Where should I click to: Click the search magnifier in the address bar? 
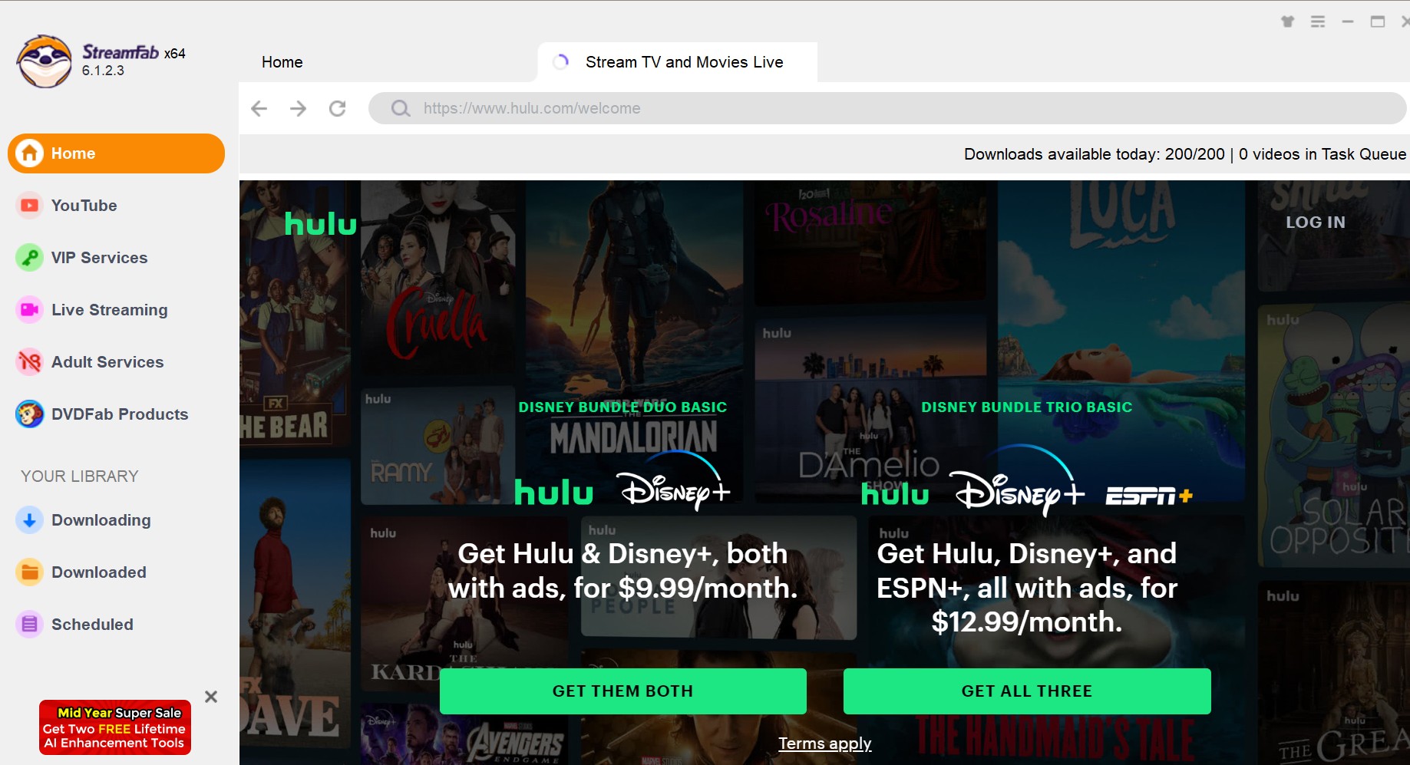coord(400,108)
